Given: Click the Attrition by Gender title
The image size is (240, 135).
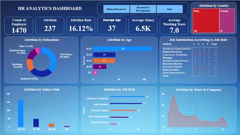Looking at the screenshot, I should [214, 6].
